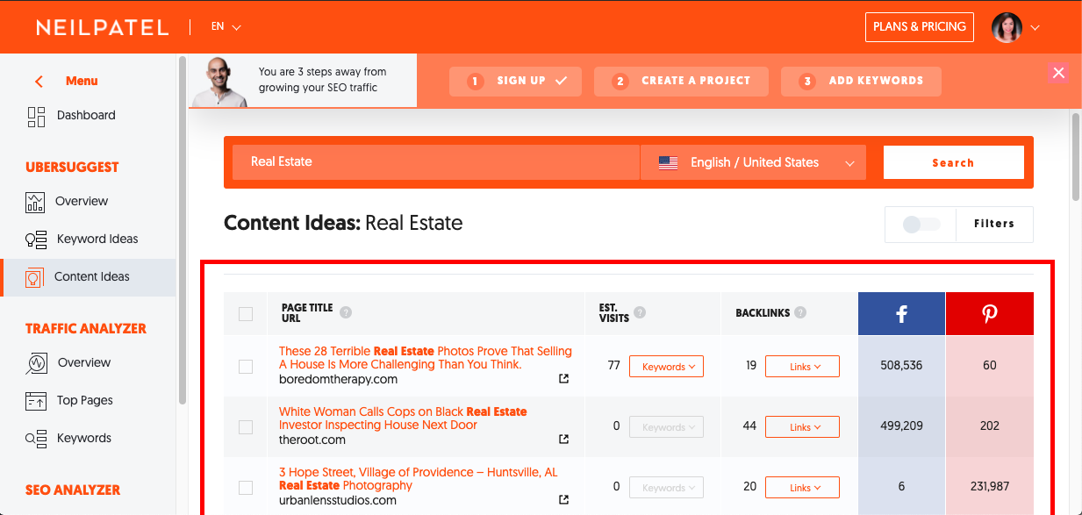Click the 508,536 Facebook shares cell

pyautogui.click(x=901, y=366)
